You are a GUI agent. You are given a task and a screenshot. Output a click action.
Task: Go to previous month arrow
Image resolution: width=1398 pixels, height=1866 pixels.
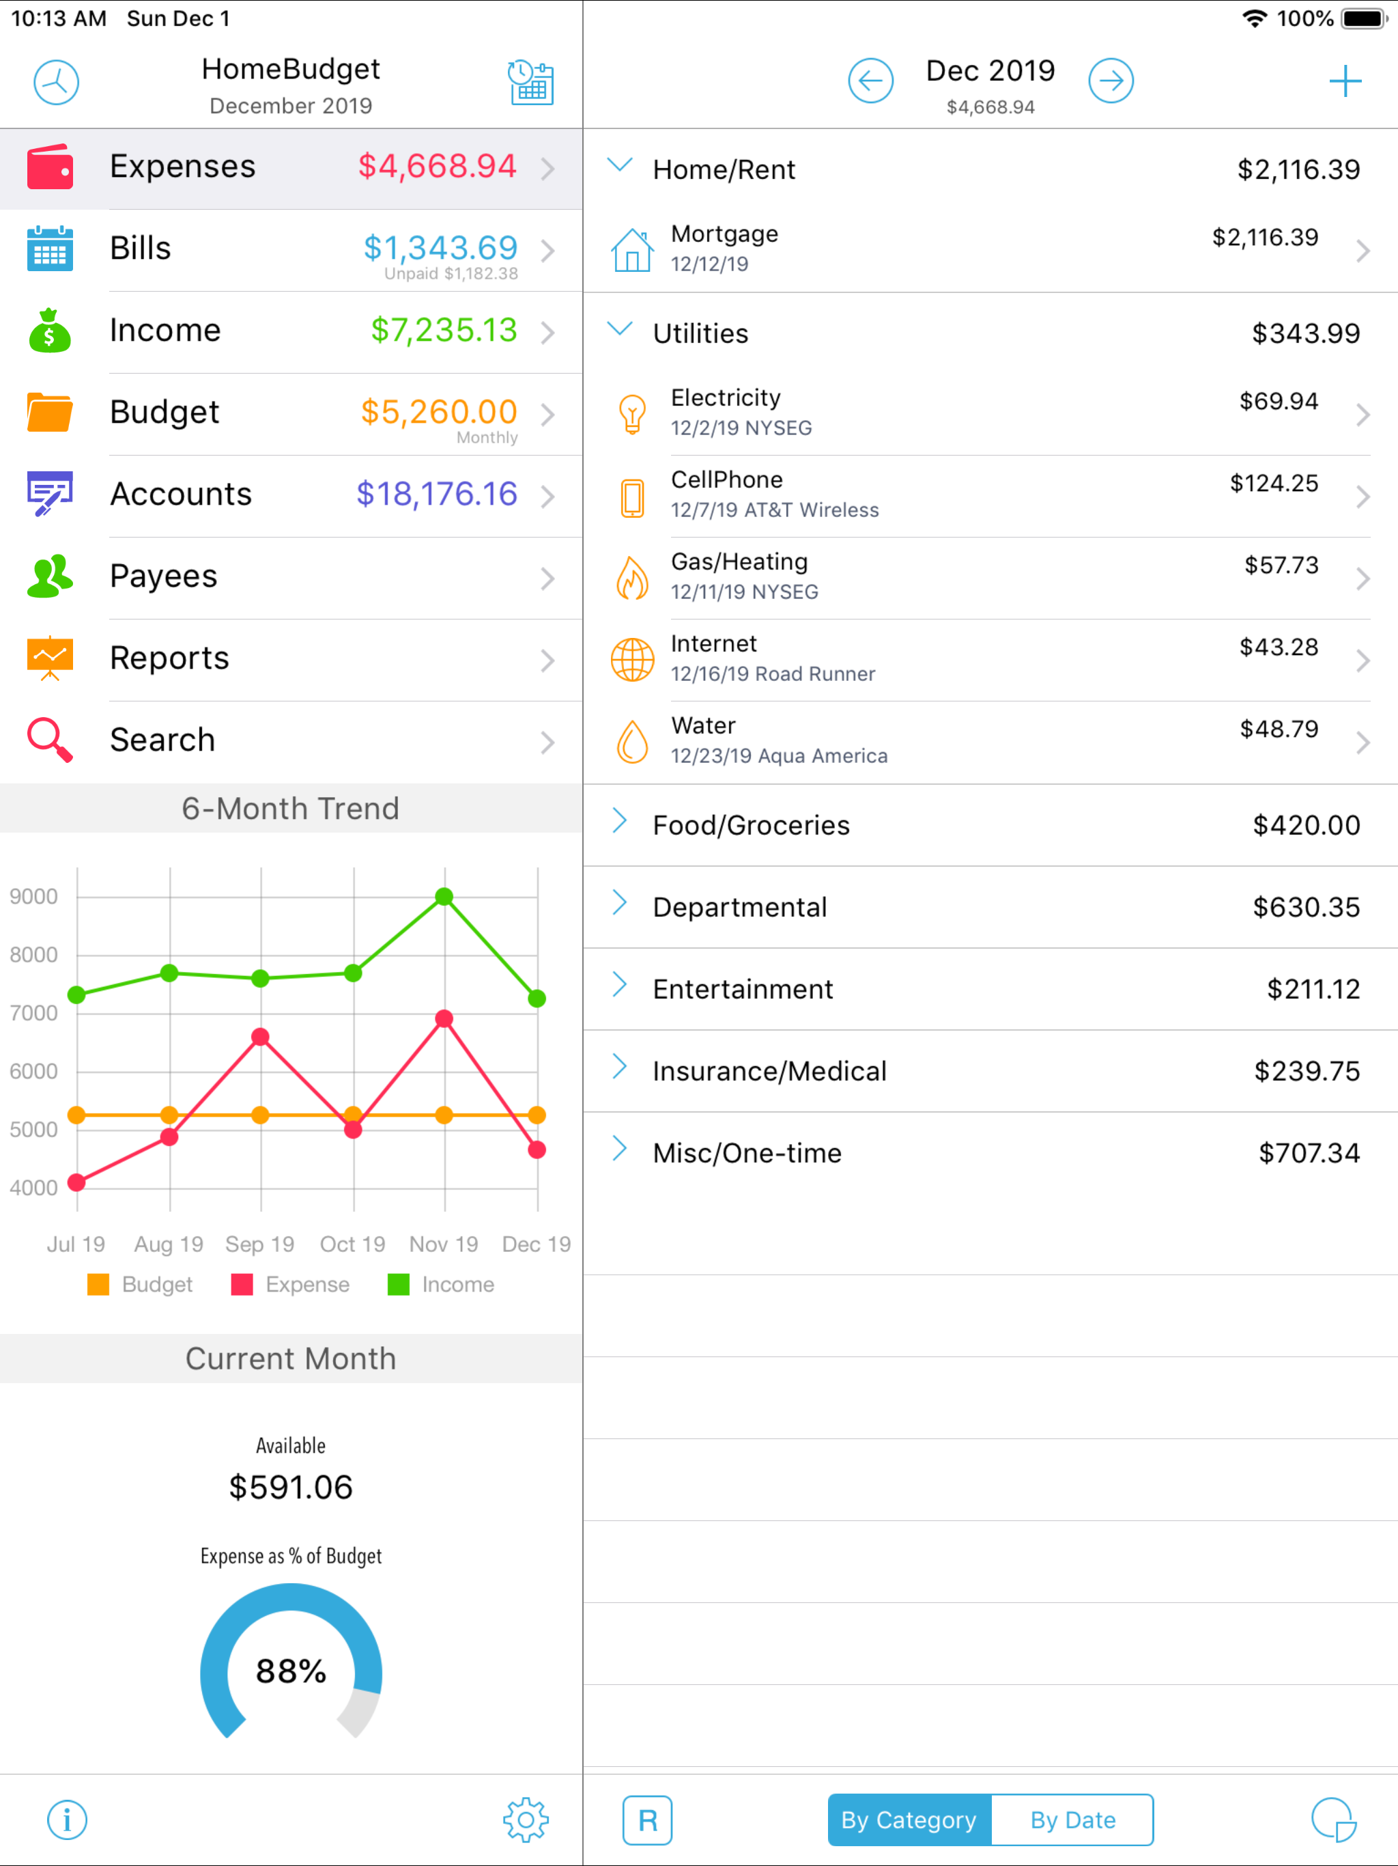[870, 81]
